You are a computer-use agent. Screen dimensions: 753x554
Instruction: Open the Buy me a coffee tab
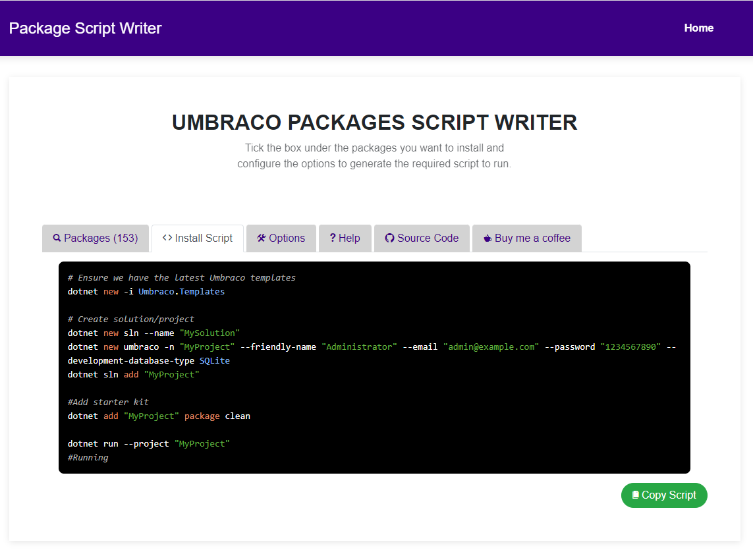[x=532, y=238]
